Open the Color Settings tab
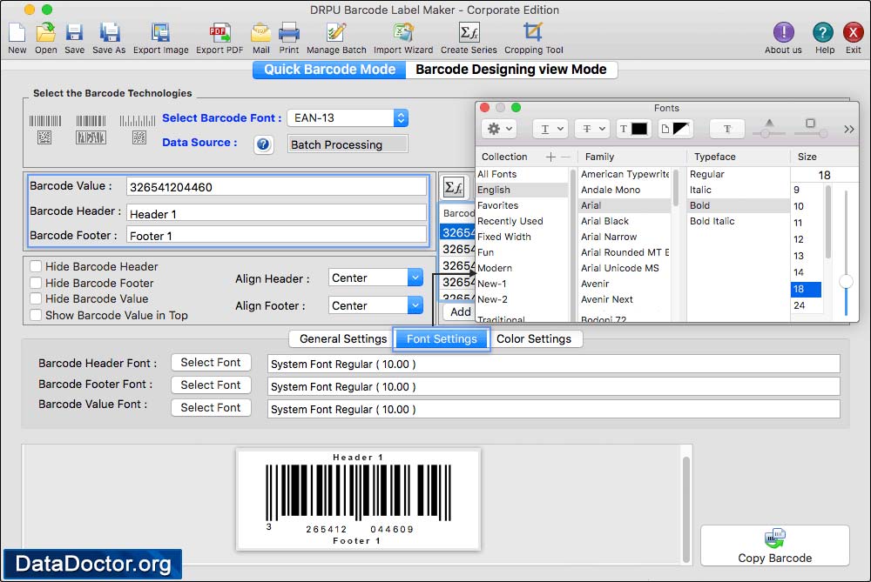The image size is (871, 582). (x=534, y=339)
